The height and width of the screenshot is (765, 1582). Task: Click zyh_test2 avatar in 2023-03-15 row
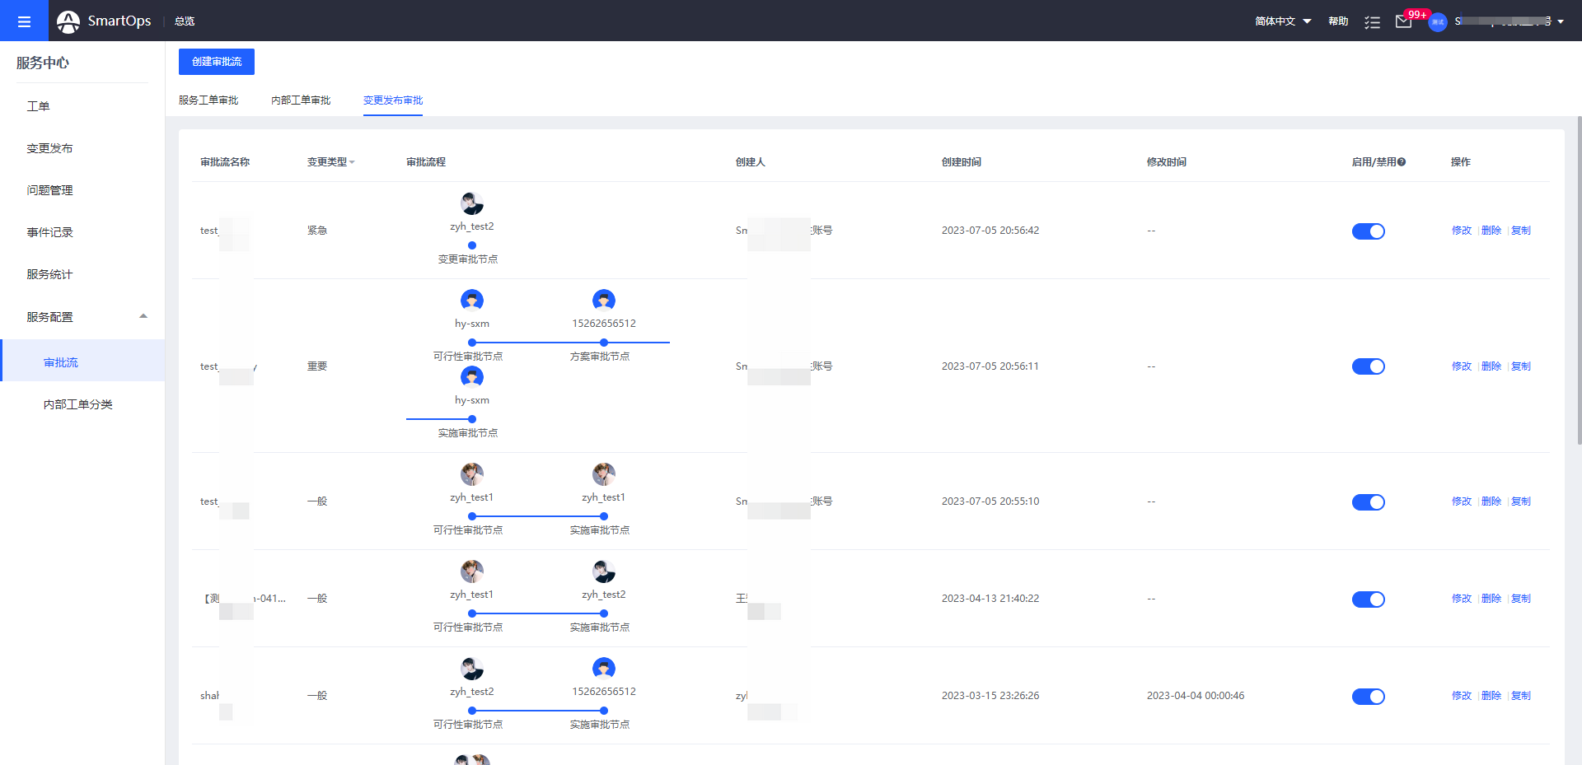coord(472,669)
